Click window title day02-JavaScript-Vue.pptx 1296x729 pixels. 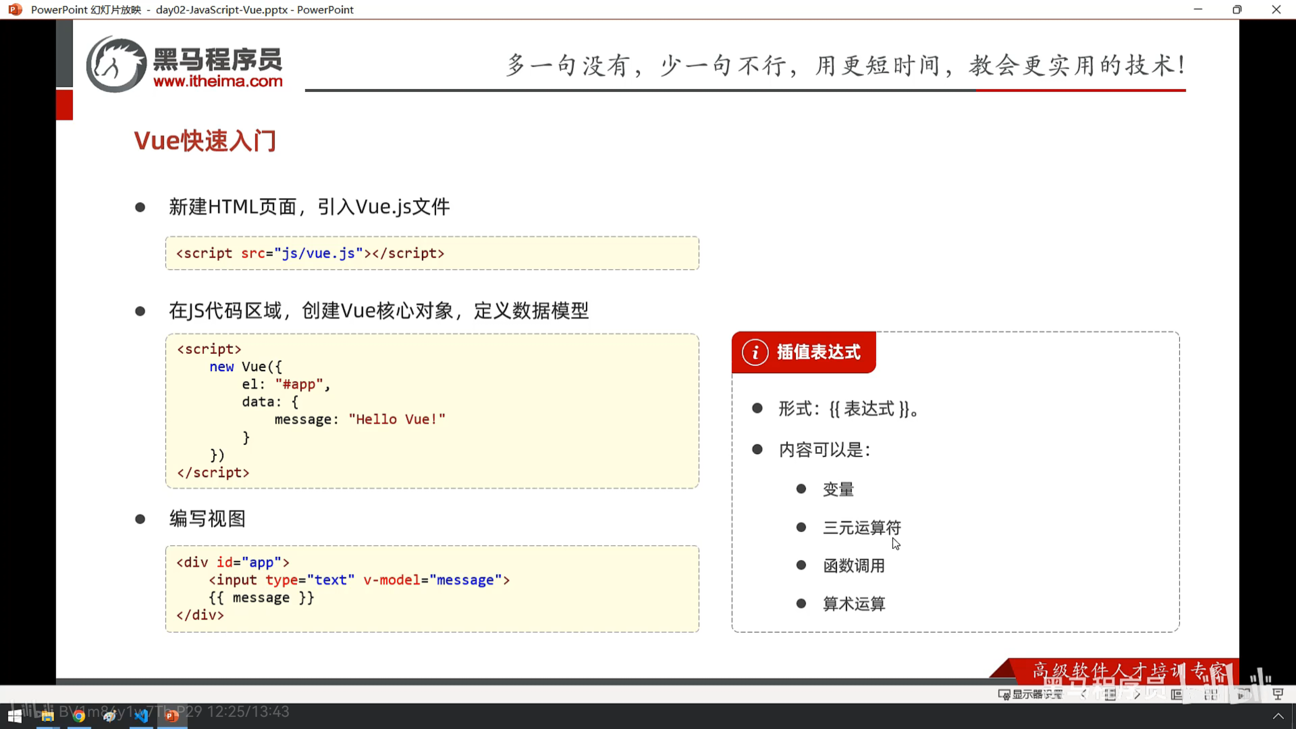coord(222,10)
